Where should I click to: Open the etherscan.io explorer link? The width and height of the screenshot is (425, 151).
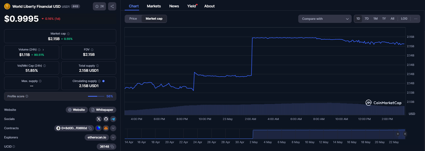click(97, 137)
